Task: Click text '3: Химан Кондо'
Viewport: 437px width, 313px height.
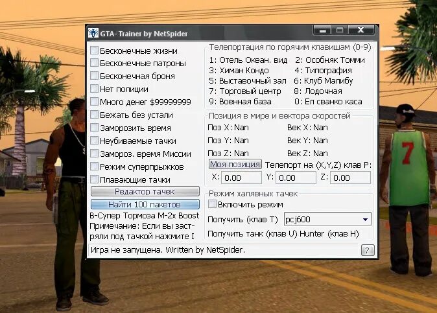Action: (x=239, y=71)
